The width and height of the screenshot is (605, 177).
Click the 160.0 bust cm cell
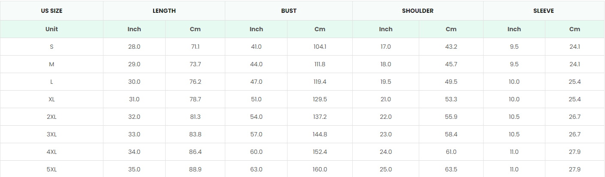pos(320,169)
